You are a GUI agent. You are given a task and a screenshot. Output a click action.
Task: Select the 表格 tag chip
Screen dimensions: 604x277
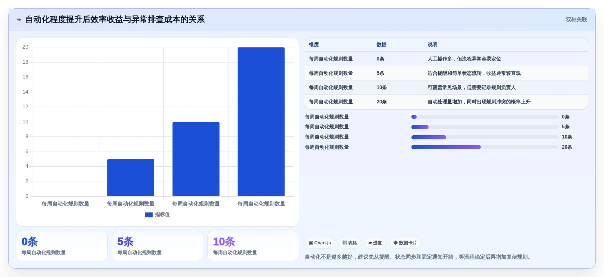(x=350, y=243)
